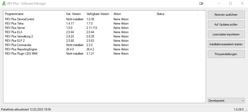
Task: Click the 'Aktion' column header
Action: click(x=133, y=14)
